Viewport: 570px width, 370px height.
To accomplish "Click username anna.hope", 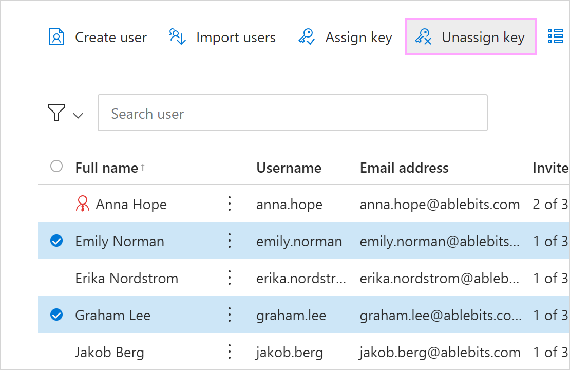I will click(289, 205).
